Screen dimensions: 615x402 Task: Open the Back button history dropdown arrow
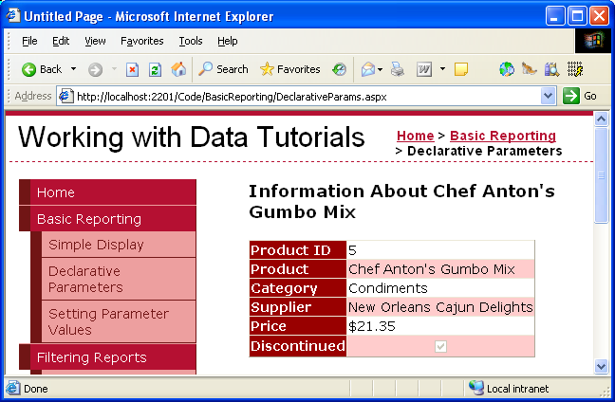pos(73,69)
